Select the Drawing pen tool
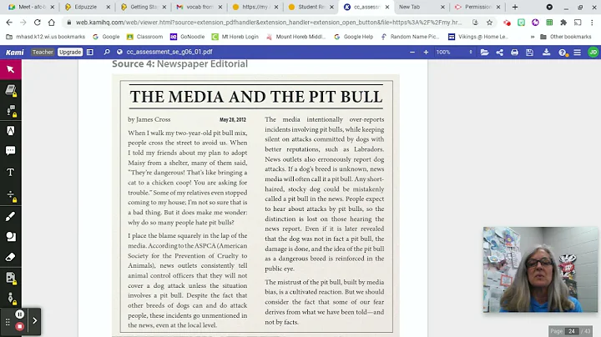Screen dimensions: 601x337 coord(10,217)
